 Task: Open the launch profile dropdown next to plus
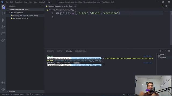coord(163,51)
